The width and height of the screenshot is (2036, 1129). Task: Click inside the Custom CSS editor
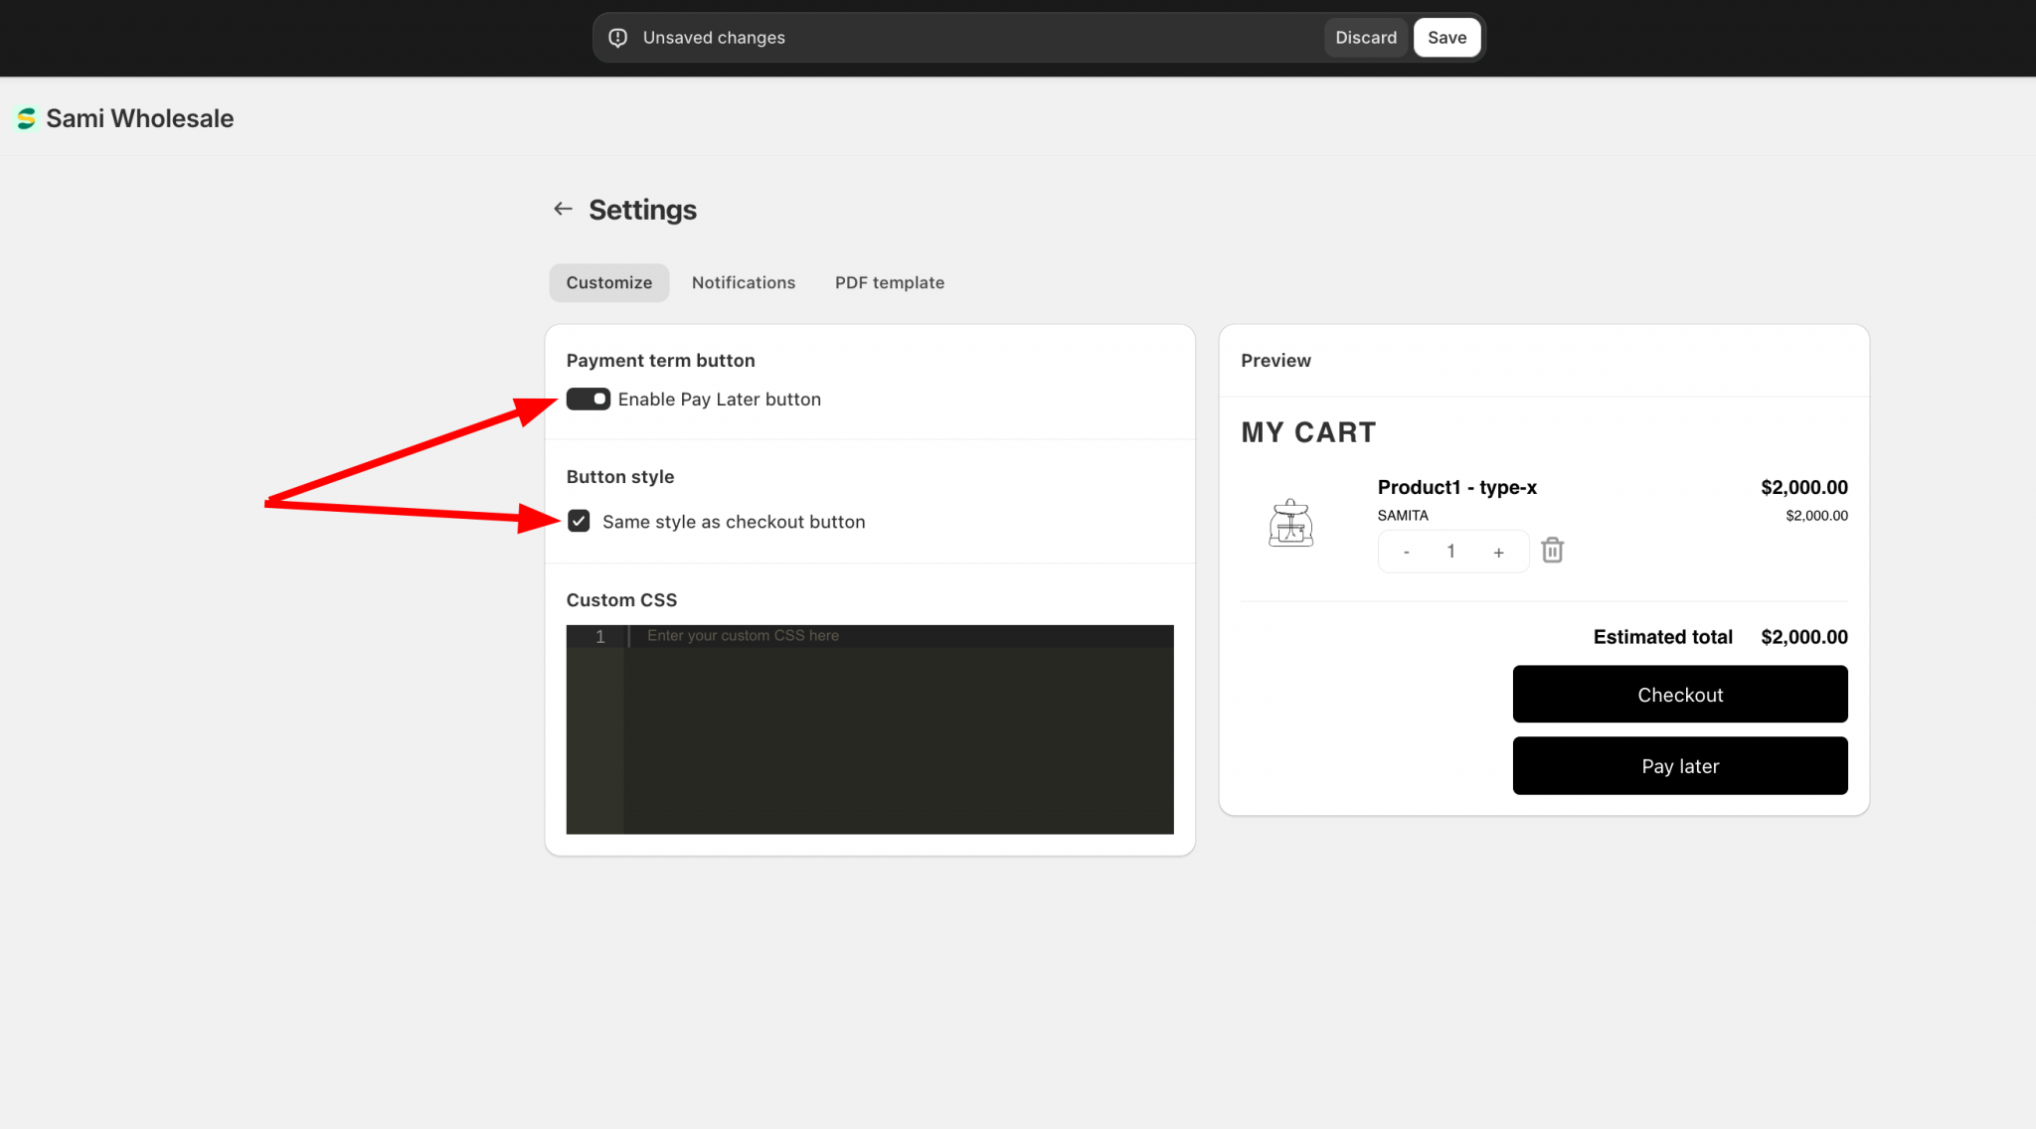click(x=898, y=735)
